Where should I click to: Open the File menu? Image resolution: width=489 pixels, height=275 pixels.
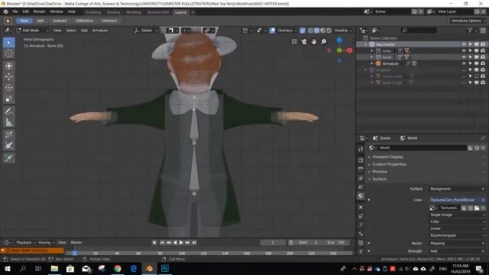15,11
